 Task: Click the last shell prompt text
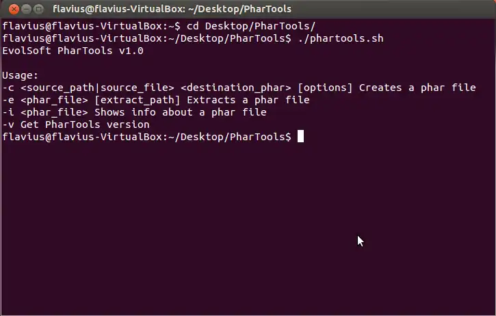coord(146,137)
